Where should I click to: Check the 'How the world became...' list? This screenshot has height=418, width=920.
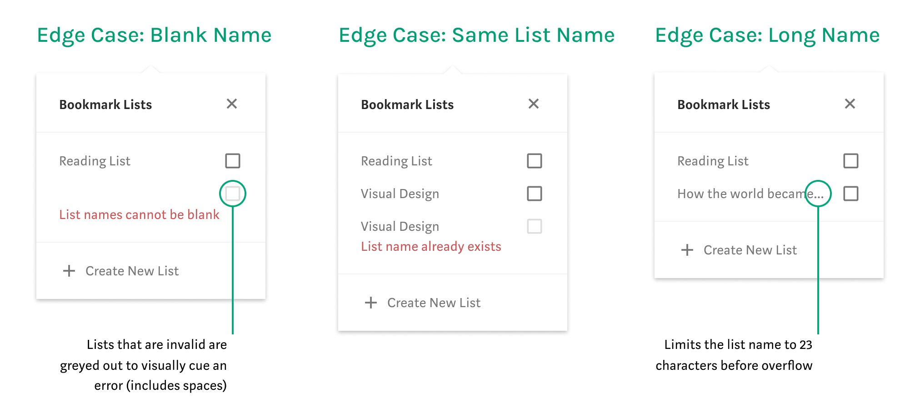851,194
